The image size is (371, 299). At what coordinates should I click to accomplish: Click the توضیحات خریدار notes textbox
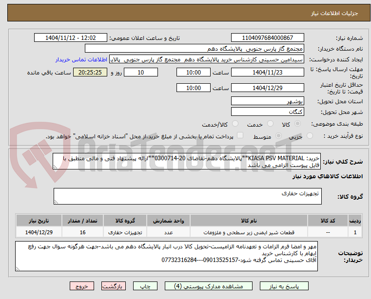(166, 256)
